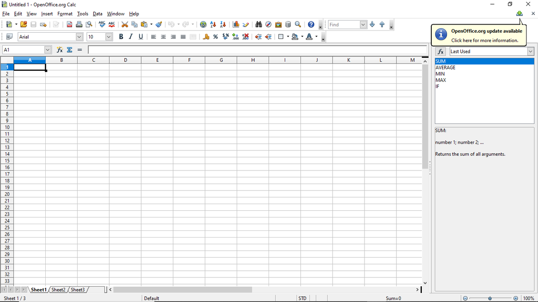Add a decimal place
Viewport: 538px width, 302px height.
[235, 37]
